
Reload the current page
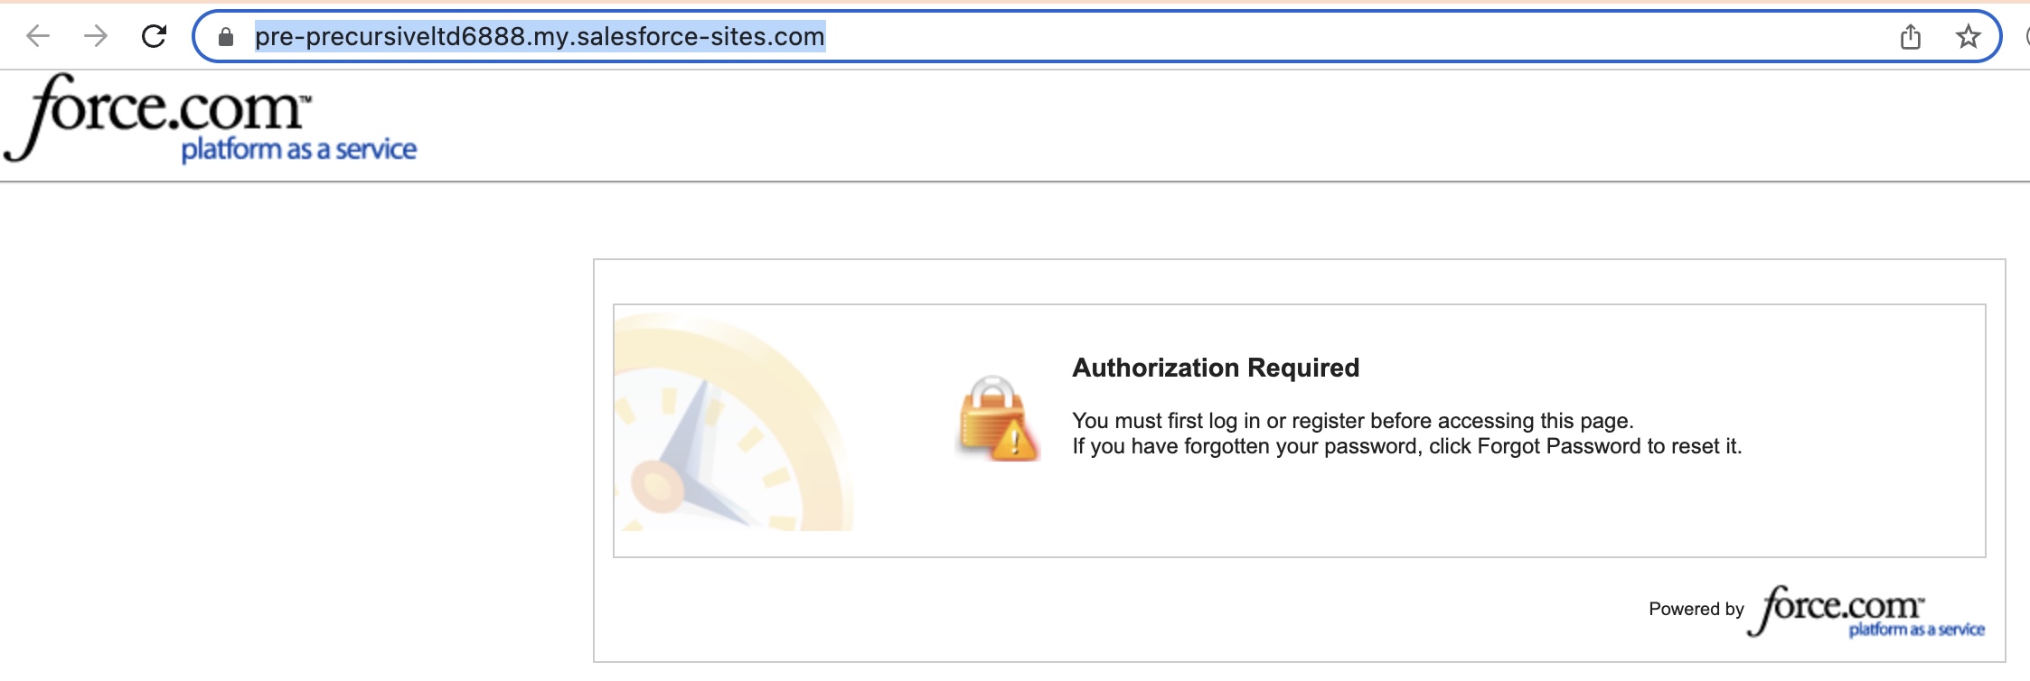[x=152, y=37]
